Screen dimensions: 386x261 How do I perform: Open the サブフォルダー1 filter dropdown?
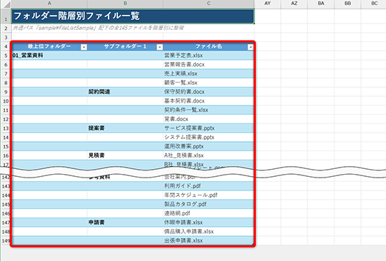(160, 47)
